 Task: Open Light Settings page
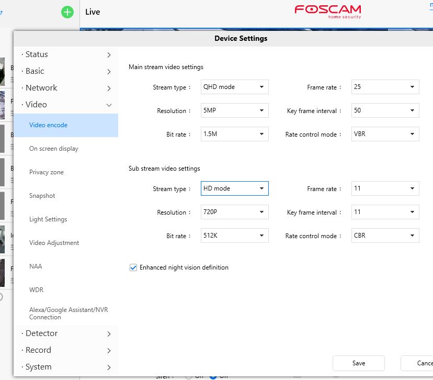(66, 219)
